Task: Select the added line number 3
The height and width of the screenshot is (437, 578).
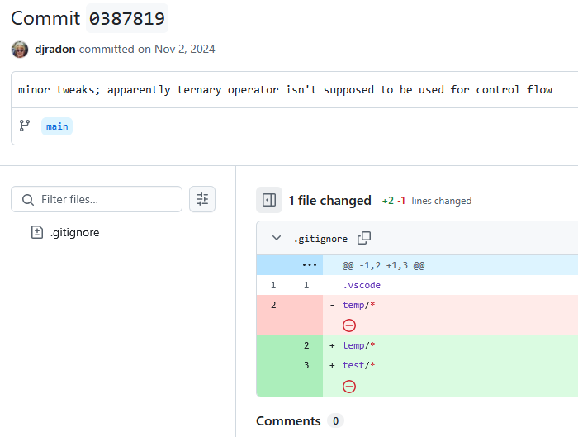Action: click(x=306, y=365)
